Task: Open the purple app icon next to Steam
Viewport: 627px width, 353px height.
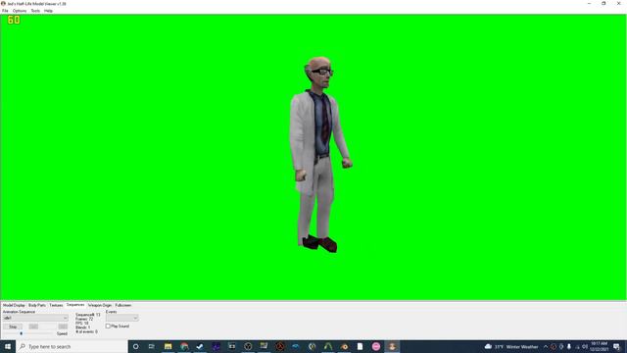Action: [216, 346]
